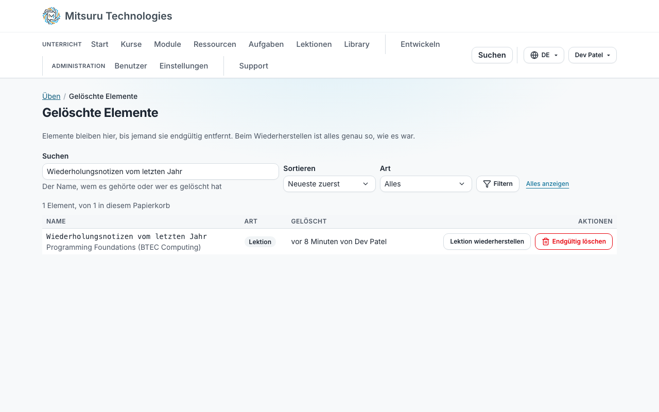Click the row name Wiederholungsnotizen vom letzten Jahr
This screenshot has height=412, width=659.
(127, 236)
